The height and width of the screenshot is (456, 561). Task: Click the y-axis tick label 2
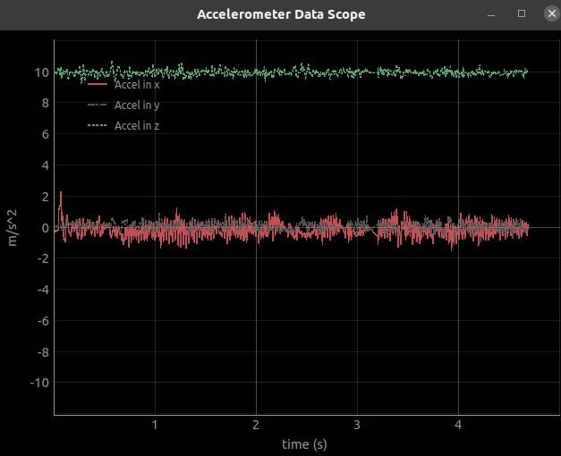[46, 197]
